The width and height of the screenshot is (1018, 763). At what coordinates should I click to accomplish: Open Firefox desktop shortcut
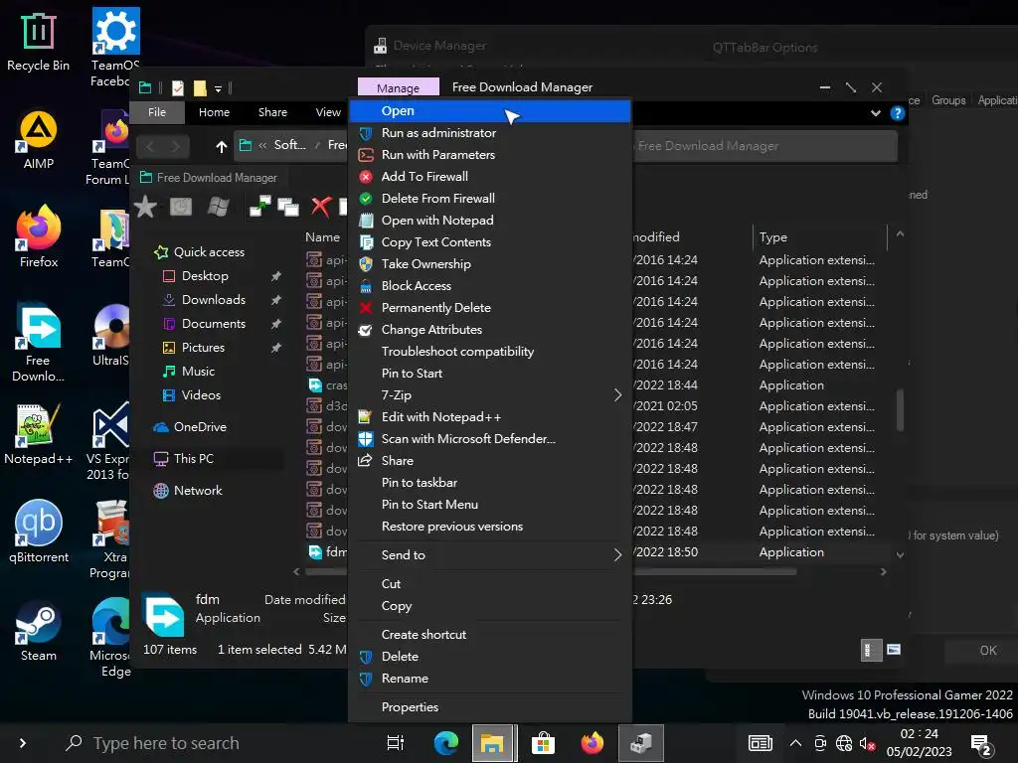tap(39, 237)
